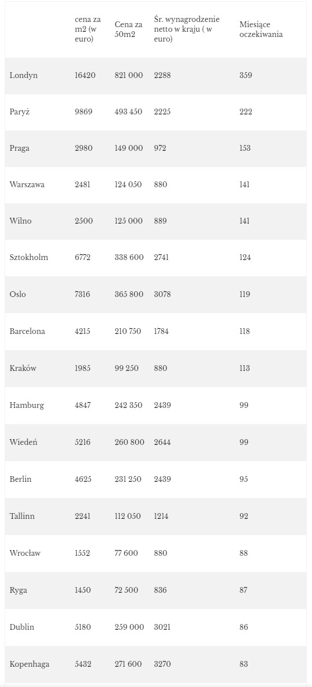
Task: Select the Wrocław city cell
Action: [x=25, y=553]
